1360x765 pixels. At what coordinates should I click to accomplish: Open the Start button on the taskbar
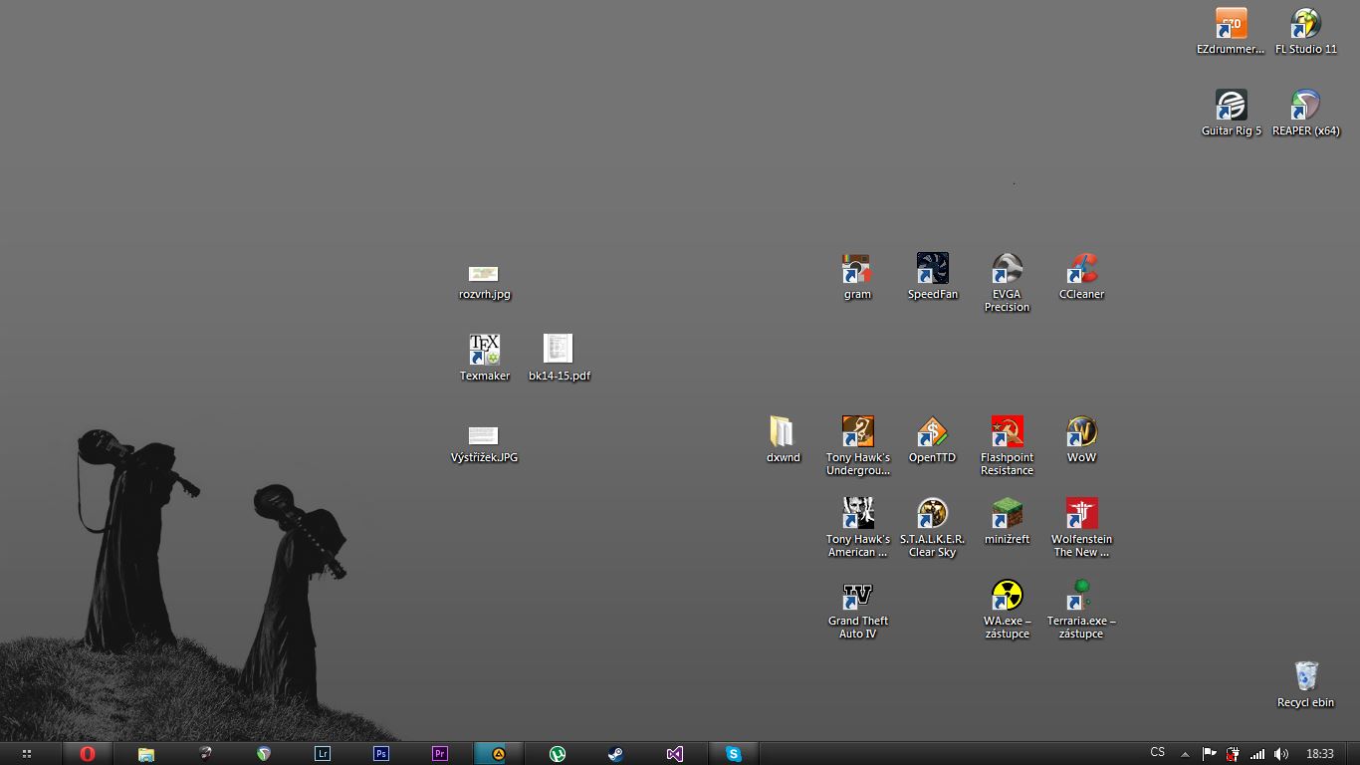coord(27,754)
